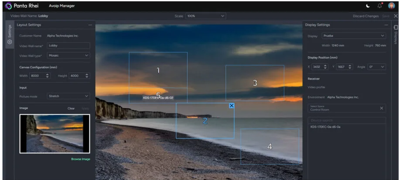Image resolution: width=399 pixels, height=180 pixels.
Task: Open notifications with the bell icon
Action: click(x=379, y=6)
